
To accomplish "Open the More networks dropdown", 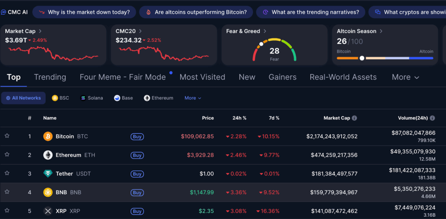I will [193, 98].
